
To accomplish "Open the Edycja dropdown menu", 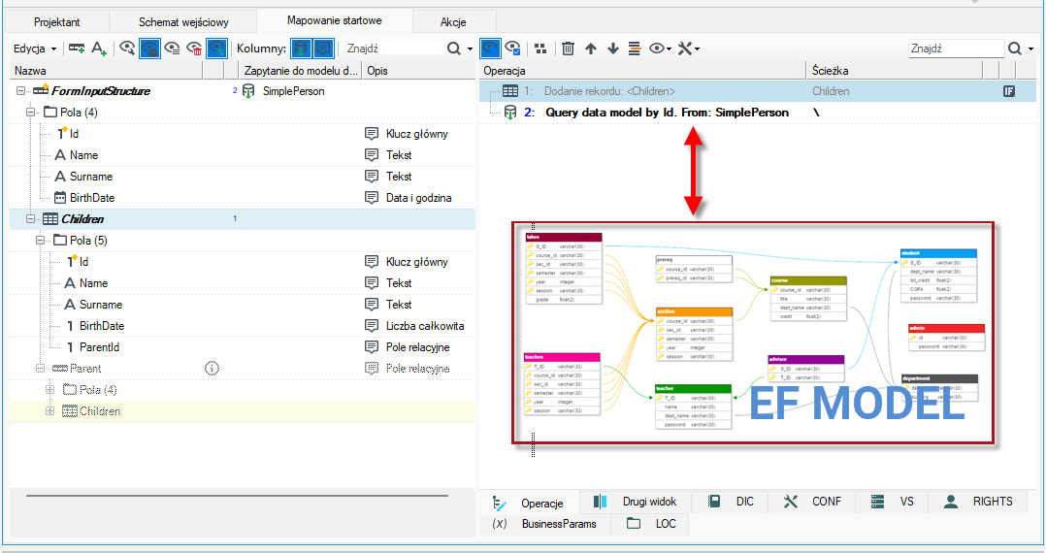I will coord(35,49).
